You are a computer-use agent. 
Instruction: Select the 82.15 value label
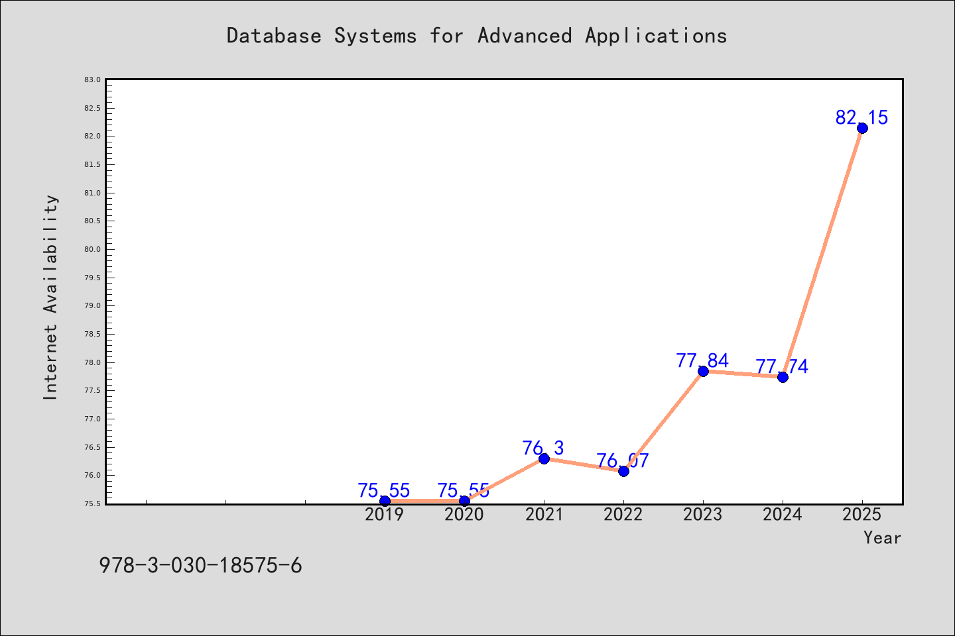pyautogui.click(x=861, y=117)
